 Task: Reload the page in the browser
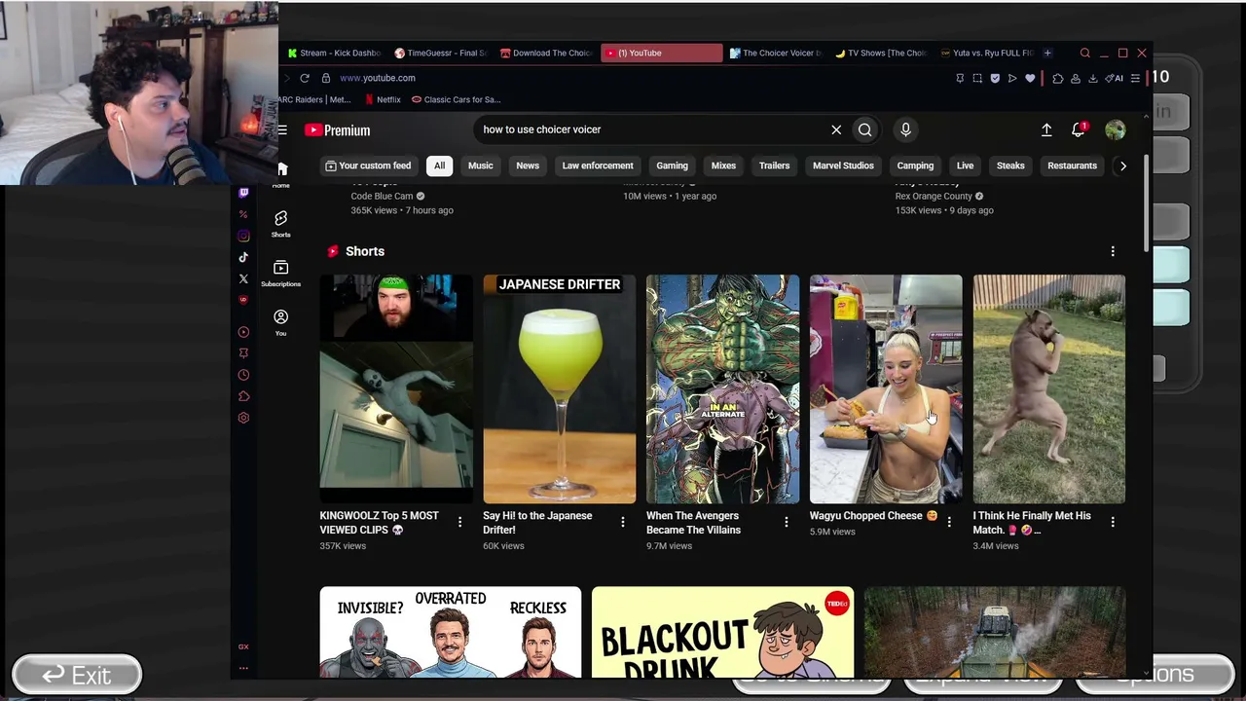pyautogui.click(x=305, y=78)
